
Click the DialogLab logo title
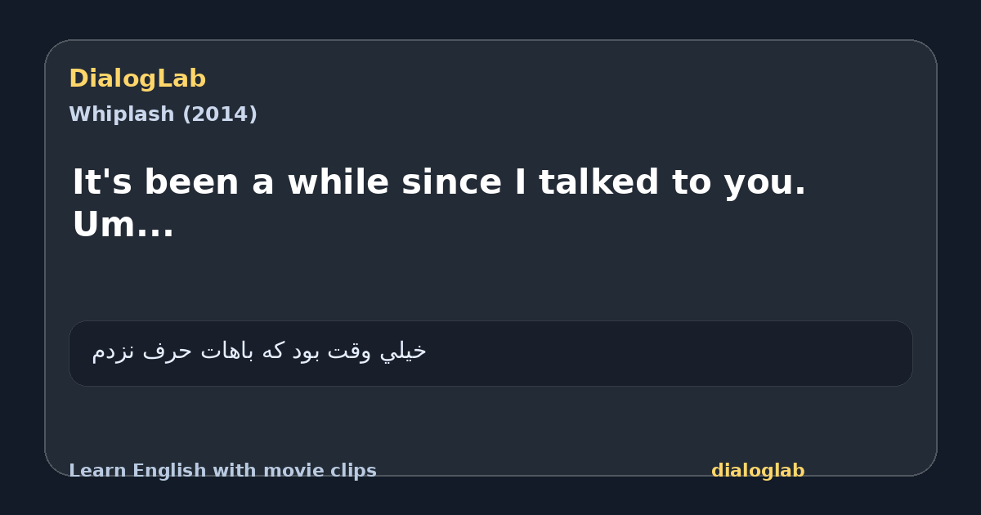coord(137,79)
